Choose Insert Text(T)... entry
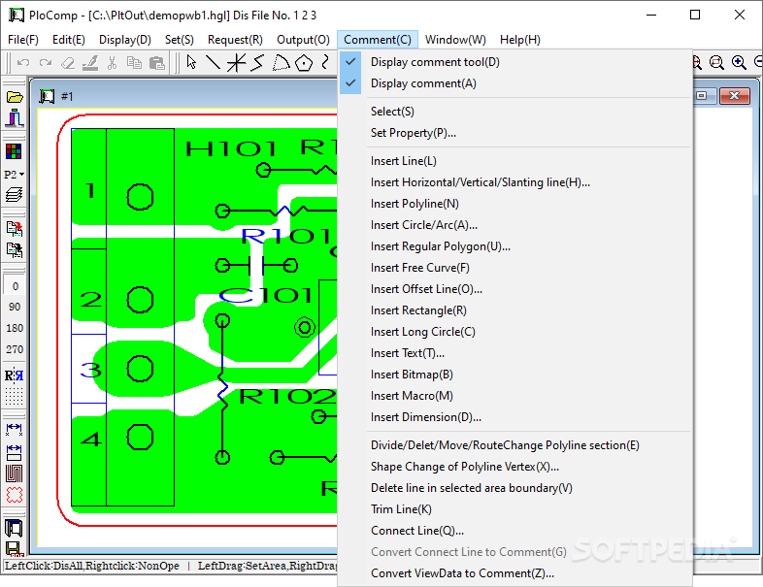Image resolution: width=763 pixels, height=587 pixels. [x=514, y=353]
